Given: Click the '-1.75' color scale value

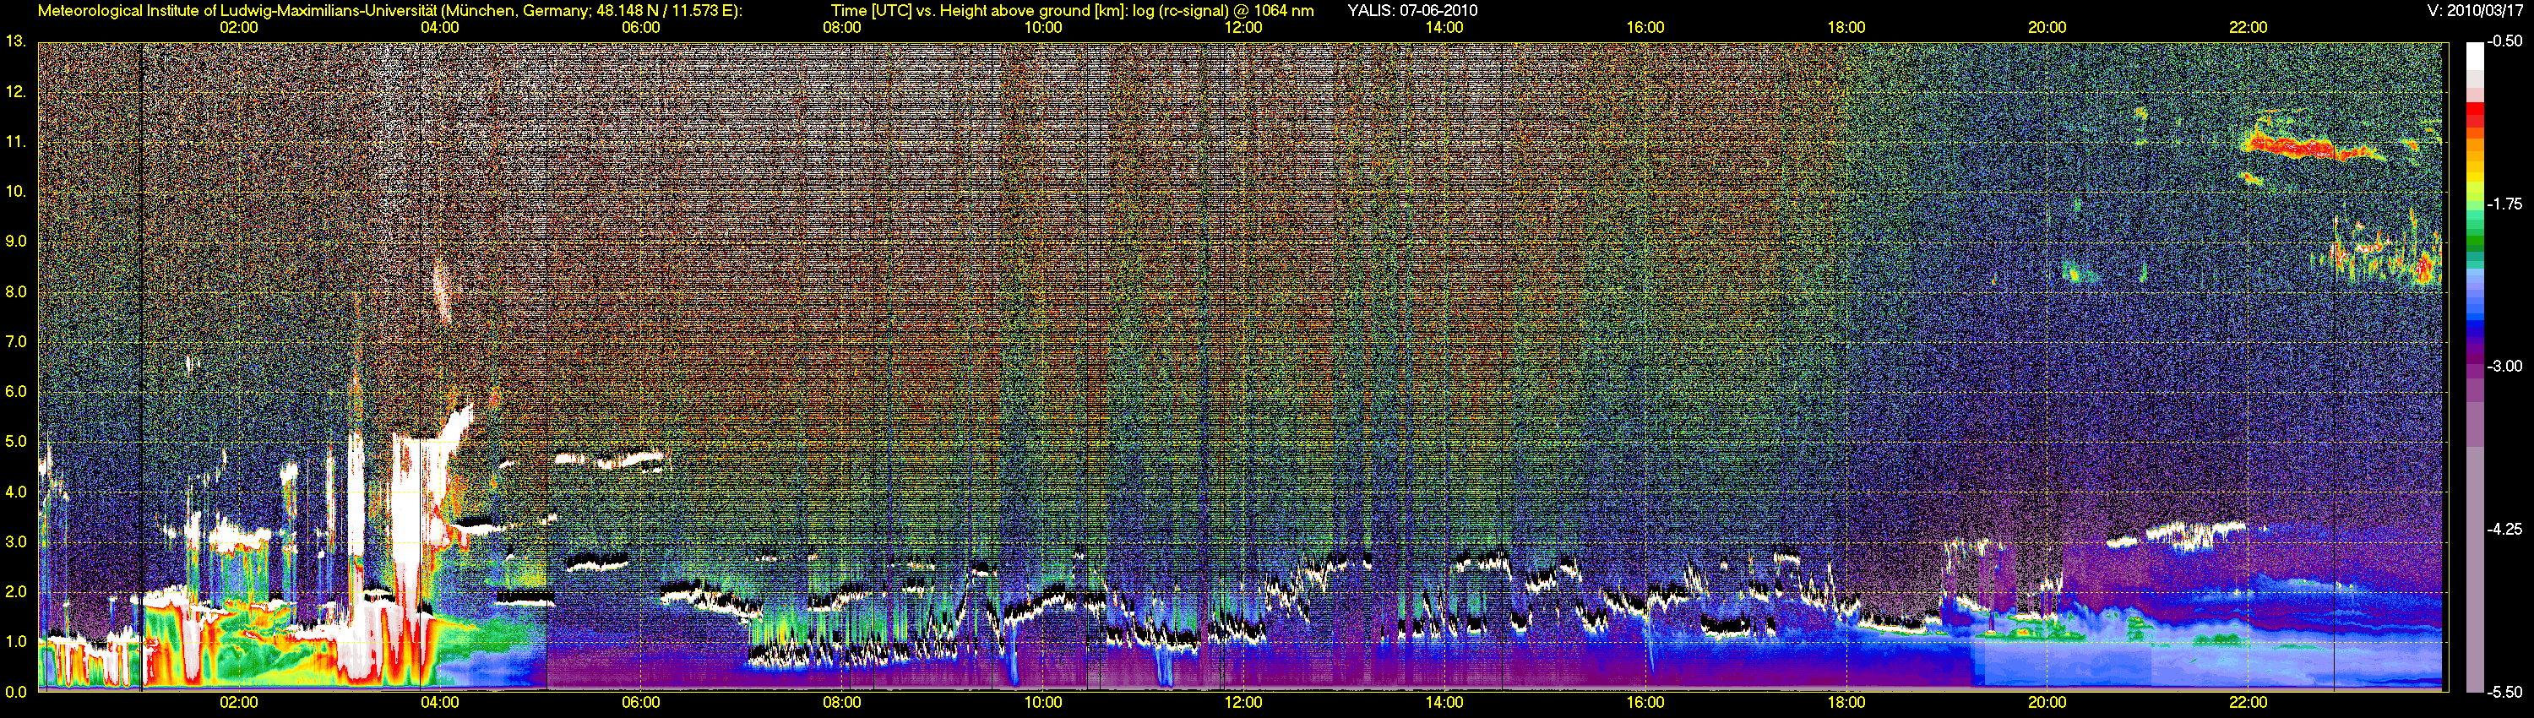Looking at the screenshot, I should 2504,204.
